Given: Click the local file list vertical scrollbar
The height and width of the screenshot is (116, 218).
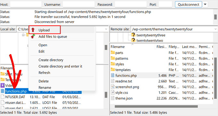Looking at the screenshot, I should (106, 95).
